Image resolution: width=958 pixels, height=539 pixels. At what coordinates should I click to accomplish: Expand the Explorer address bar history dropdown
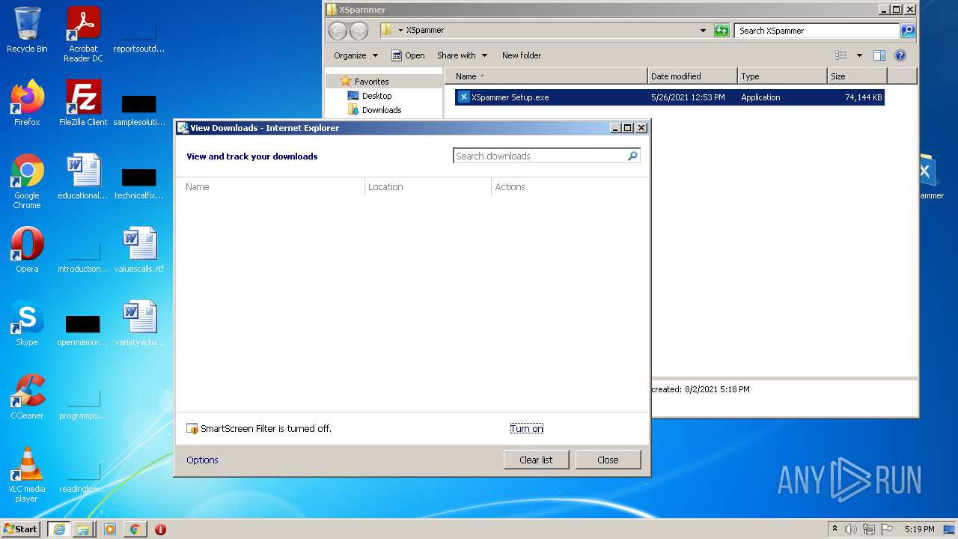tap(703, 31)
